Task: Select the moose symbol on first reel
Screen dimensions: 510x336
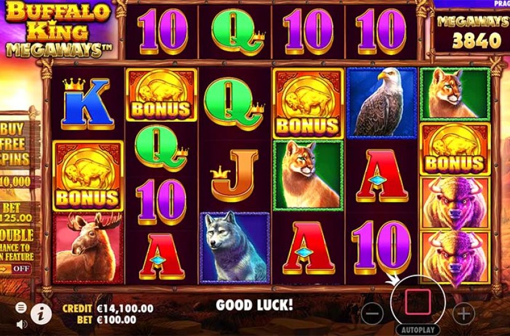Action: pos(88,248)
